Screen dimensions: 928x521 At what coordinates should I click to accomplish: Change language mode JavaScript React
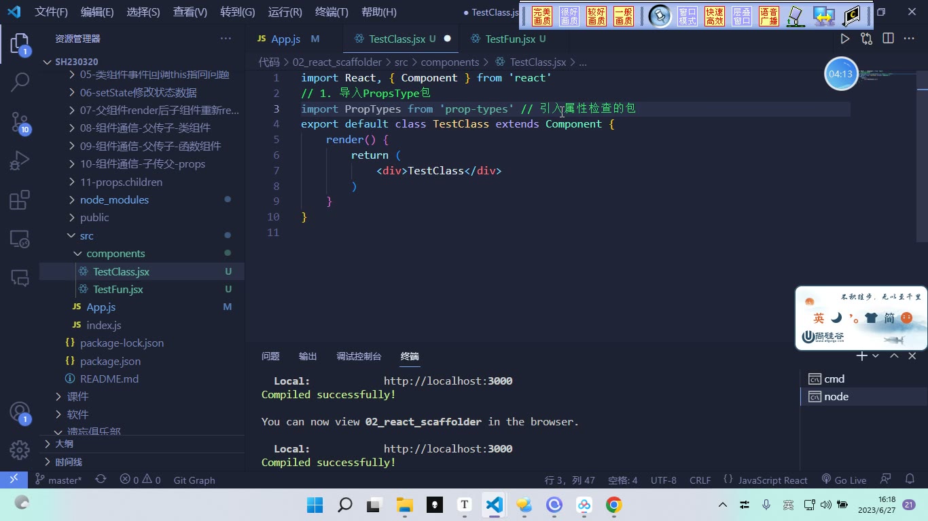[773, 480]
